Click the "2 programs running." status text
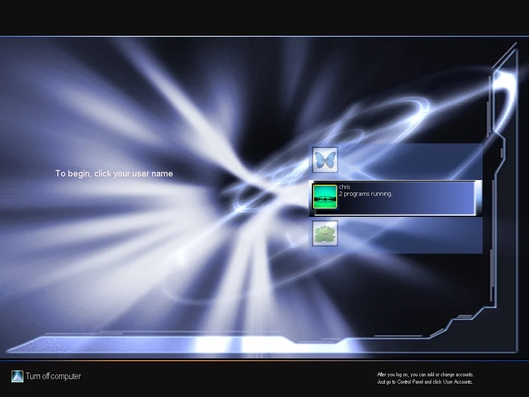Screen dimensions: 529x397 [x=366, y=194]
